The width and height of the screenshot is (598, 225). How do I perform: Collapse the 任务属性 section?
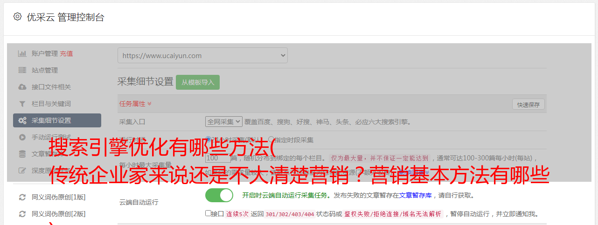click(135, 104)
